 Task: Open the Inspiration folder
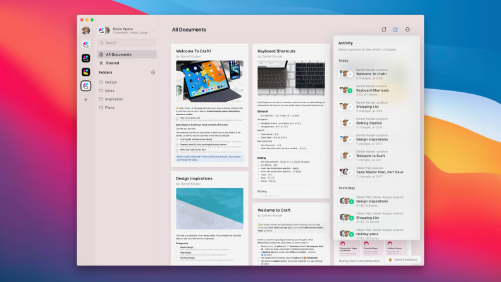tap(114, 99)
